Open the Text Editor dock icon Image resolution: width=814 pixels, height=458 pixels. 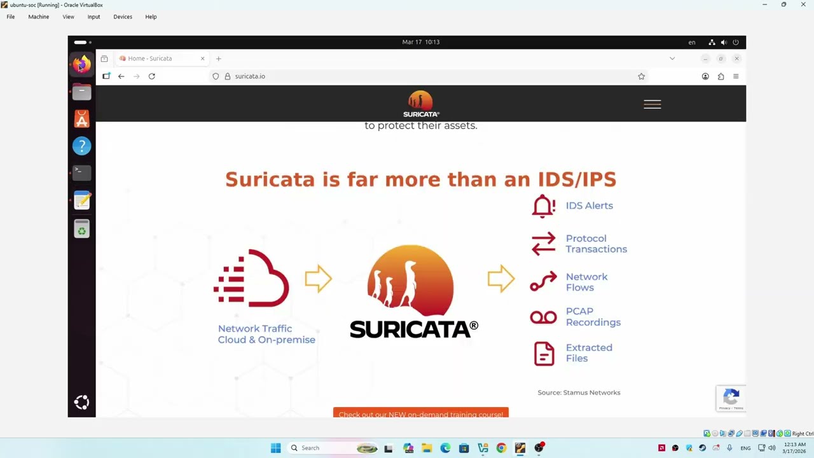point(81,200)
